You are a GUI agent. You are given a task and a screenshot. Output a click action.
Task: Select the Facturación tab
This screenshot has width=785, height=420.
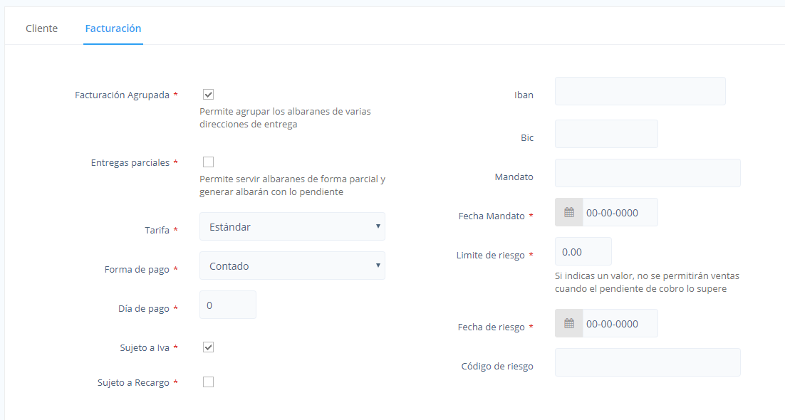click(x=113, y=28)
